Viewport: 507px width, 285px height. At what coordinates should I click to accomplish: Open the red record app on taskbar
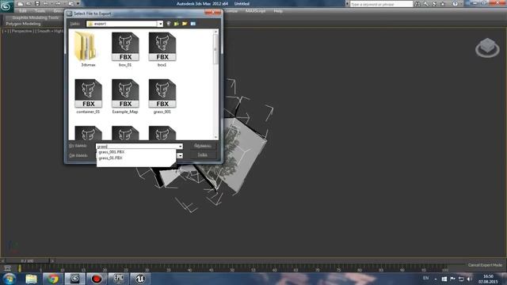pos(97,279)
